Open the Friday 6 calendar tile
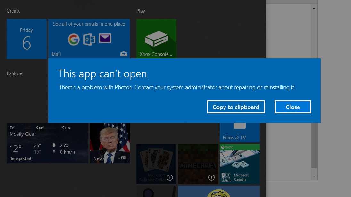The height and width of the screenshot is (197, 351). point(27,39)
